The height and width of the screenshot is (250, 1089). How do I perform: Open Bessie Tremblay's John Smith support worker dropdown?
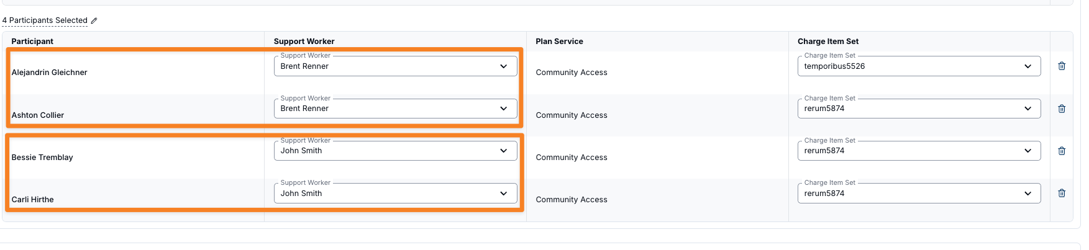pyautogui.click(x=395, y=151)
